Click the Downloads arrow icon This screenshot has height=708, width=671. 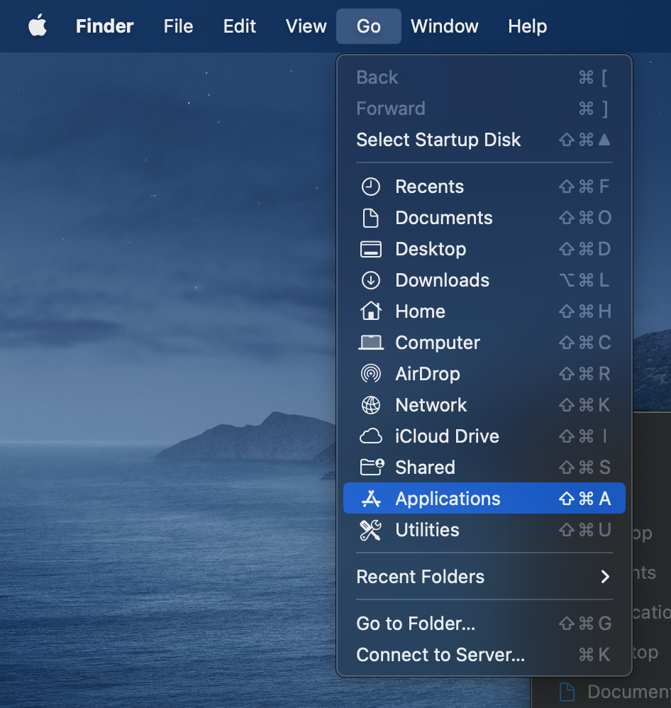point(370,280)
